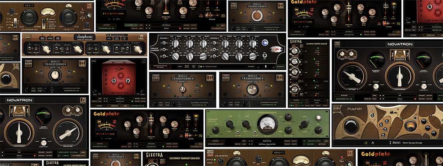Flip the On/Off switch on Hammer EQ
Image resolution: width=443 pixels, height=166 pixels.
(264, 55)
